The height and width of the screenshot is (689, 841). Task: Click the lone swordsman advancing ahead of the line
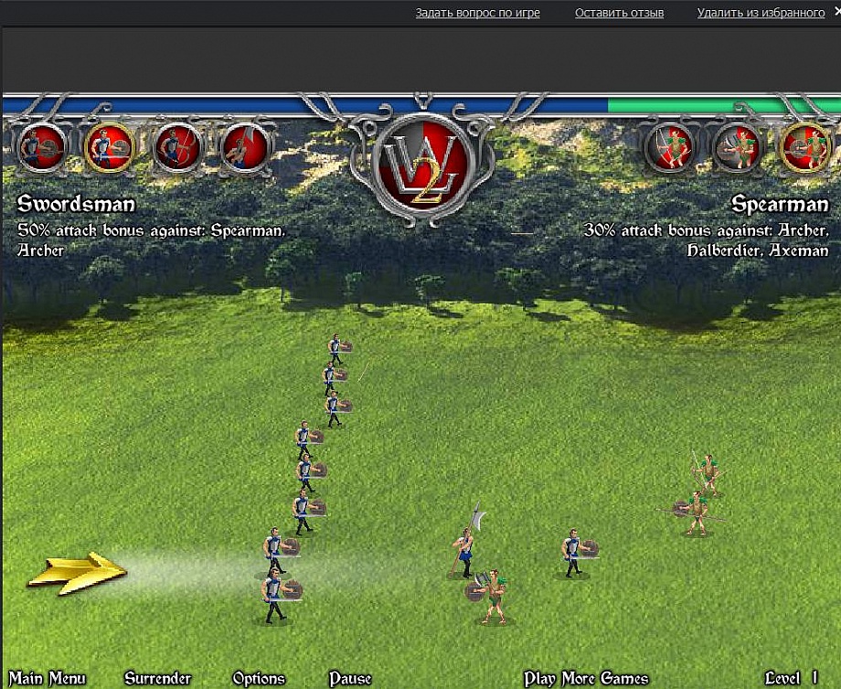(x=578, y=553)
